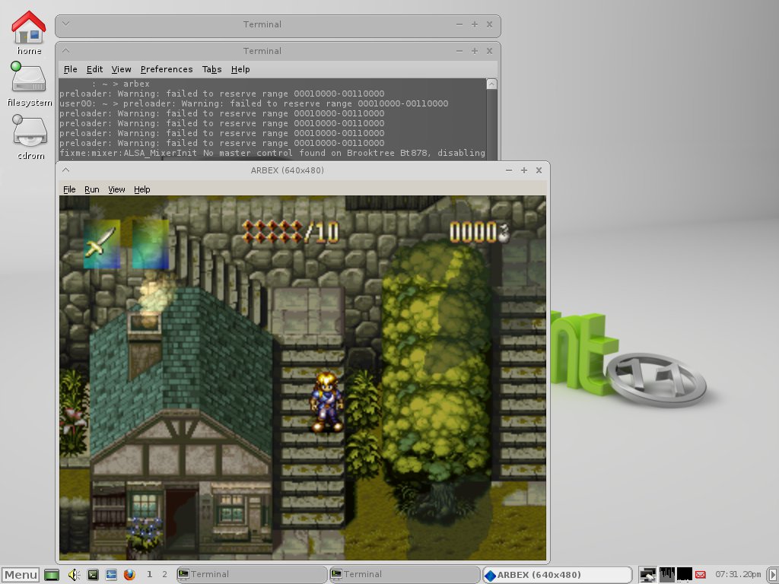
Task: Click the 0000 money counter in game
Action: [479, 233]
